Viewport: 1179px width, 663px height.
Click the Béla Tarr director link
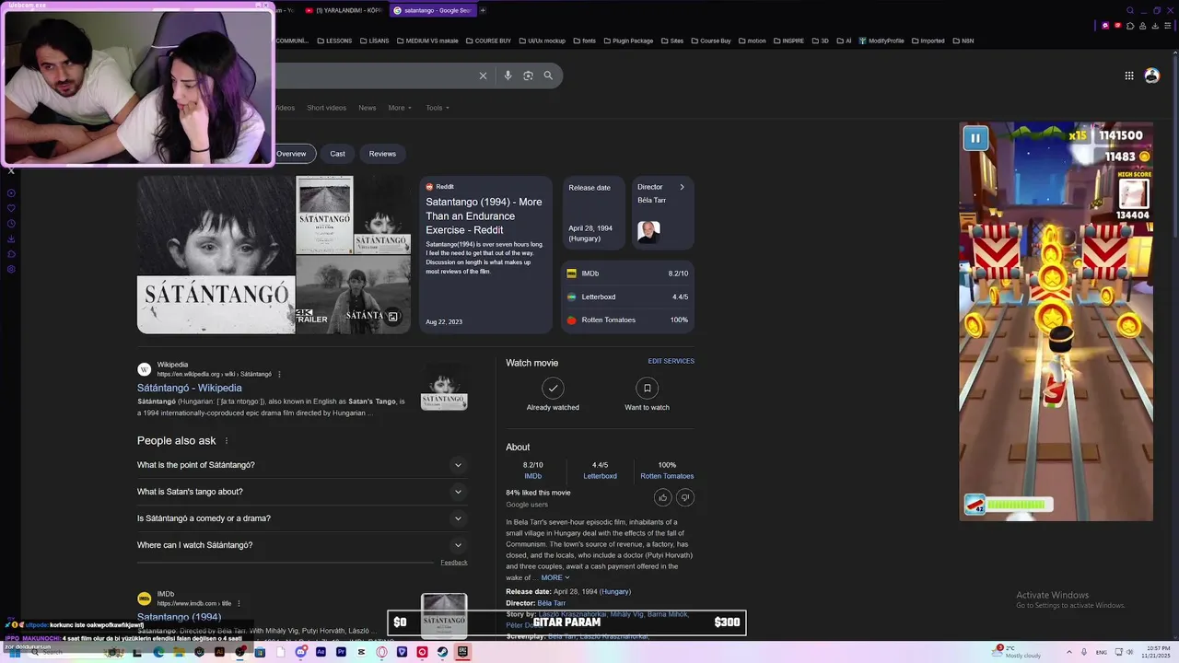(552, 603)
